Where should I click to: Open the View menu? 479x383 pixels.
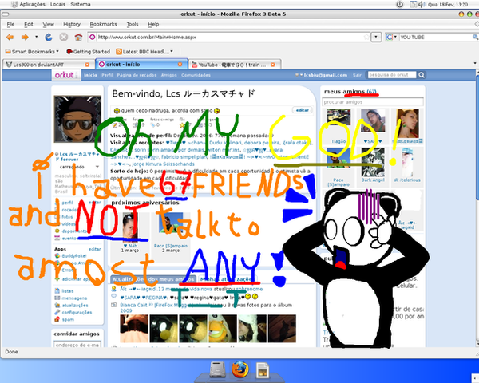tap(48, 24)
